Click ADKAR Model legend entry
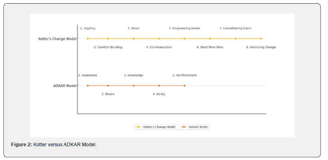This screenshot has width=328, height=160. pyautogui.click(x=195, y=127)
